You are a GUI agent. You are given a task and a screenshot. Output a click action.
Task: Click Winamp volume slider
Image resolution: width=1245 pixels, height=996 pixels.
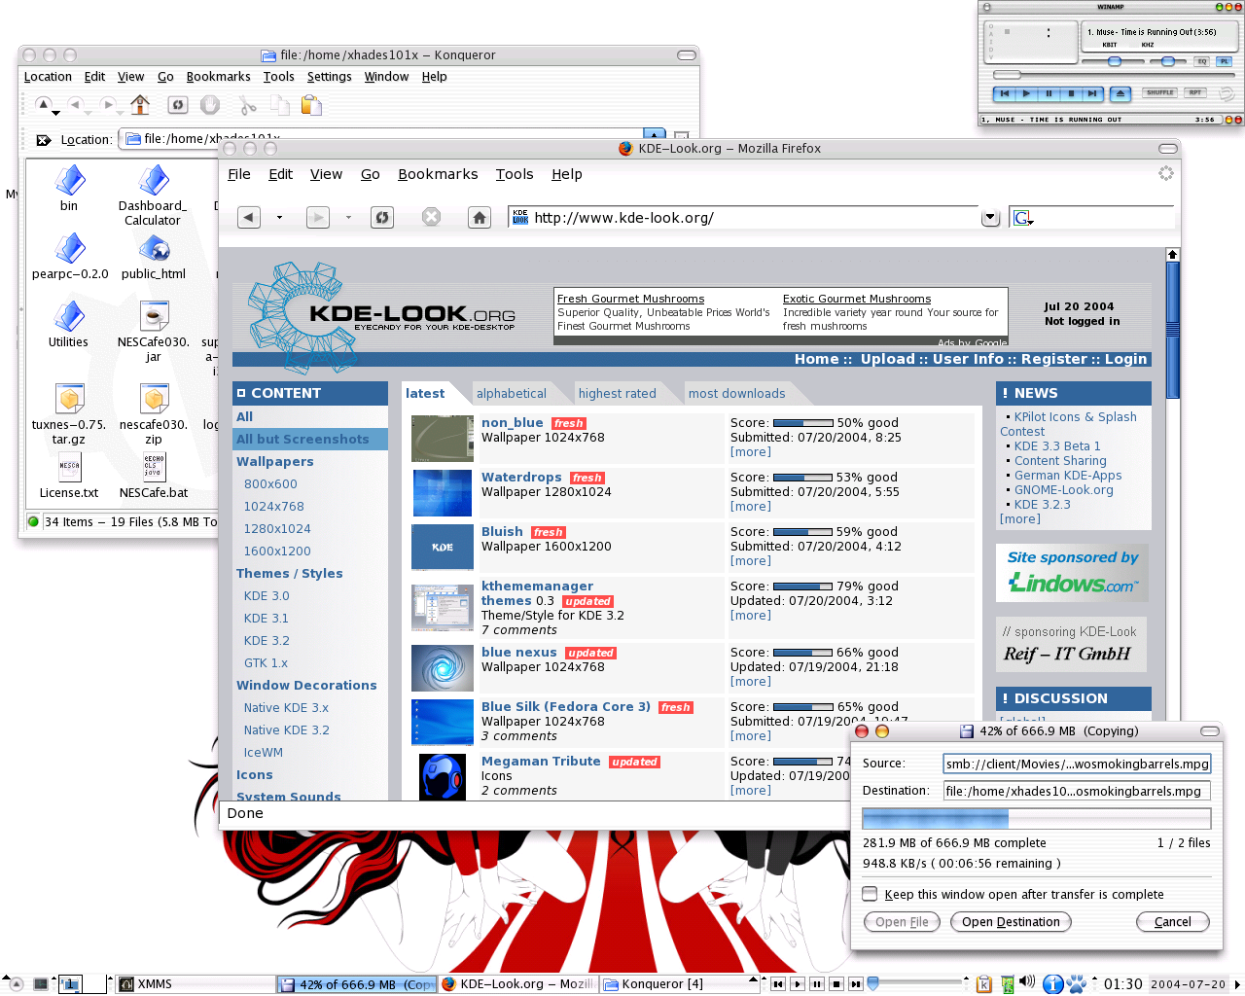click(1115, 61)
